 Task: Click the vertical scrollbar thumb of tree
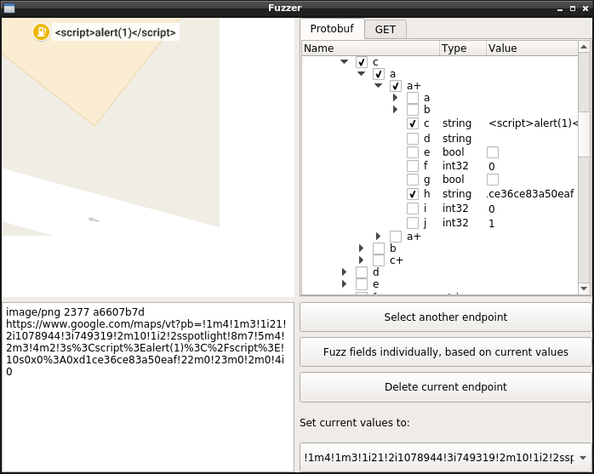[x=584, y=134]
